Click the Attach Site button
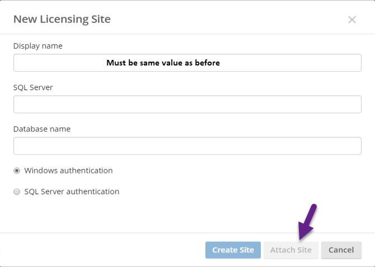 click(291, 250)
